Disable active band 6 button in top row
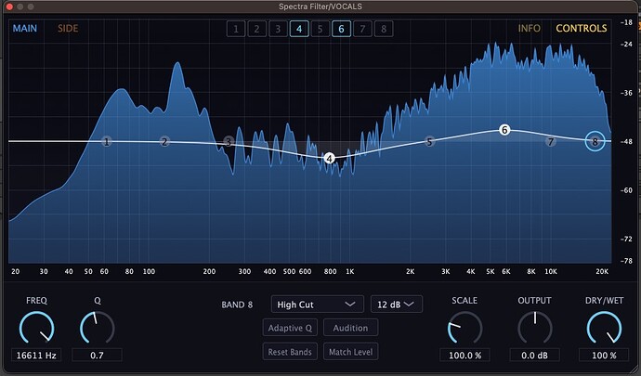 click(x=341, y=29)
